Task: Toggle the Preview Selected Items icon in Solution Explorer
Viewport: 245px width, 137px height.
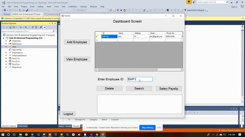Action: tap(44, 27)
